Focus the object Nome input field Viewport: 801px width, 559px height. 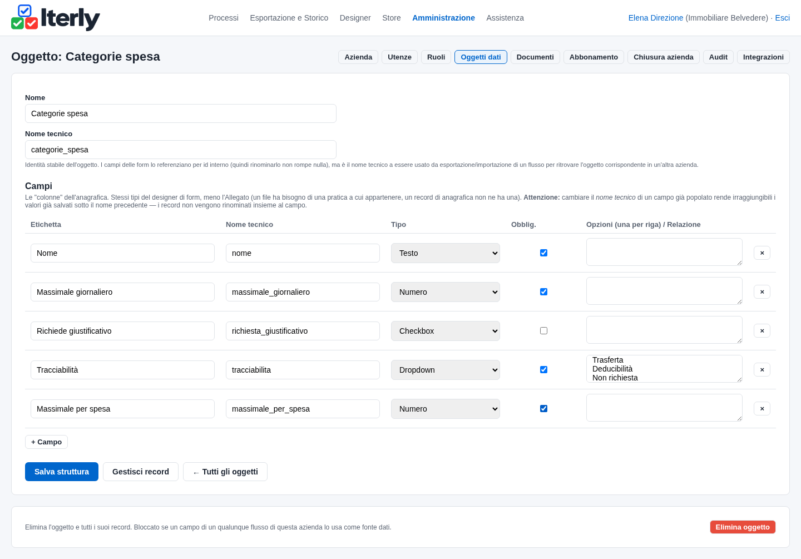[x=181, y=113]
